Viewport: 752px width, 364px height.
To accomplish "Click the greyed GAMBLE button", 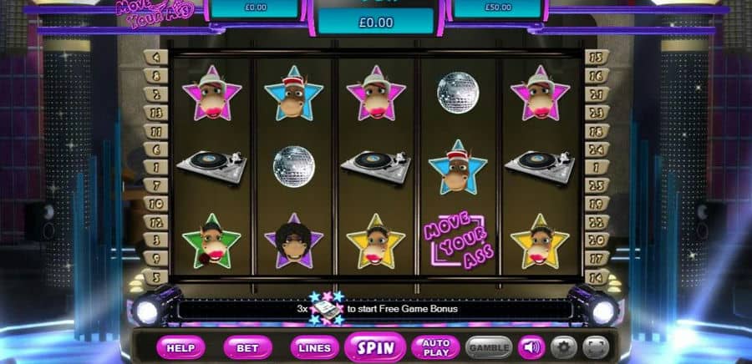I will coord(489,347).
